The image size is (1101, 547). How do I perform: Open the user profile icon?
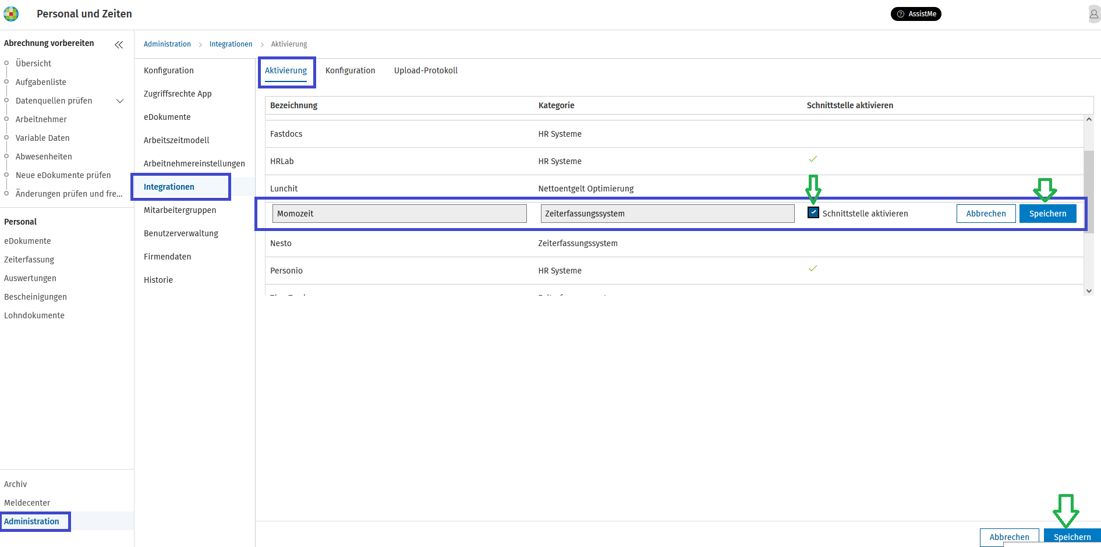coord(1093,14)
